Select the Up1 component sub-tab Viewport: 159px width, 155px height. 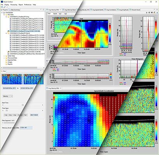pos(60,14)
